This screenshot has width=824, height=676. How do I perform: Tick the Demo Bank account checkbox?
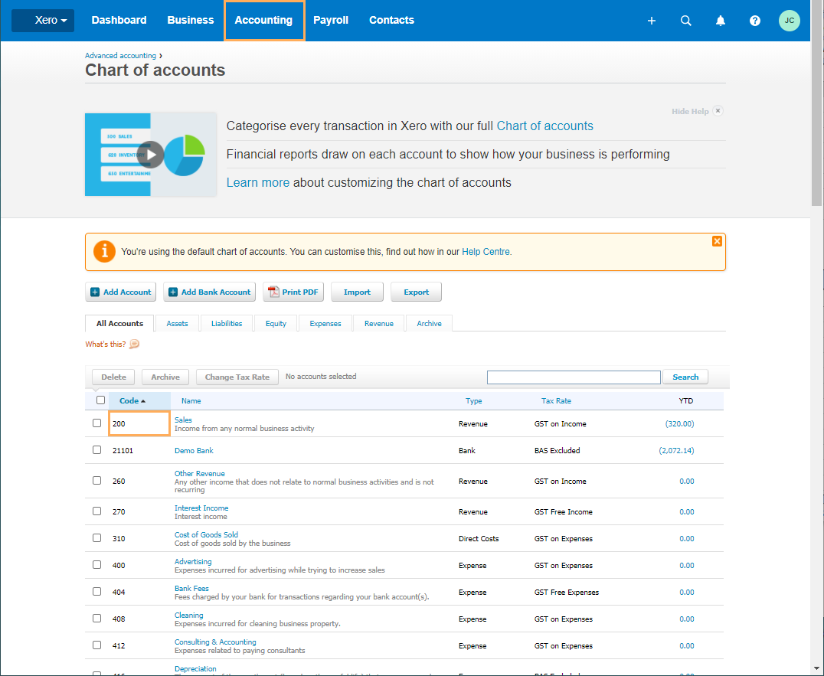pos(96,449)
